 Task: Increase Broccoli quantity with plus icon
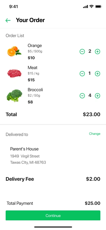tap(98, 96)
